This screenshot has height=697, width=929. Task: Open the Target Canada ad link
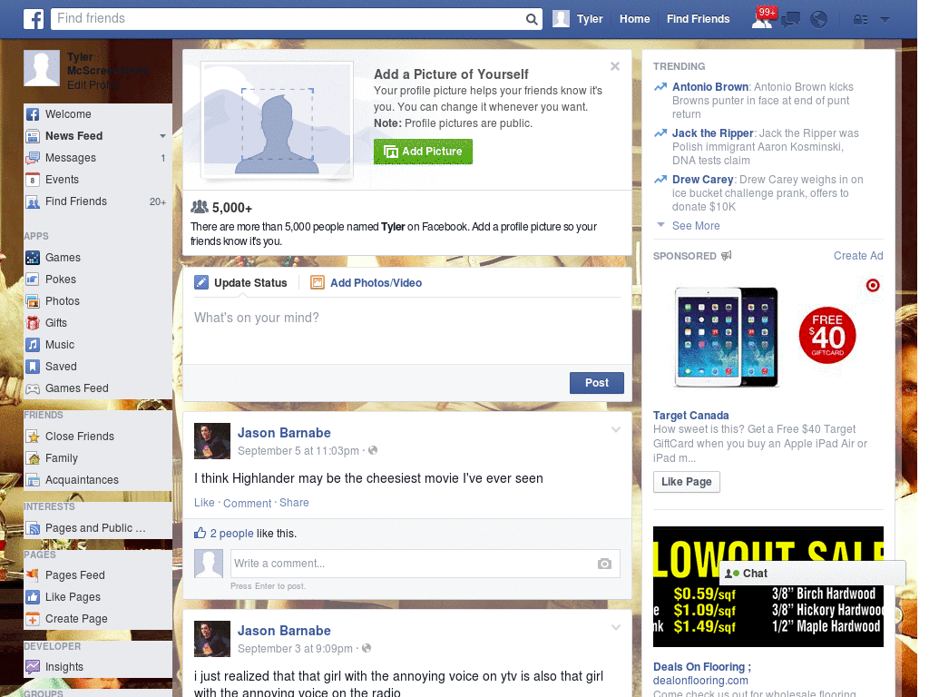(x=690, y=416)
